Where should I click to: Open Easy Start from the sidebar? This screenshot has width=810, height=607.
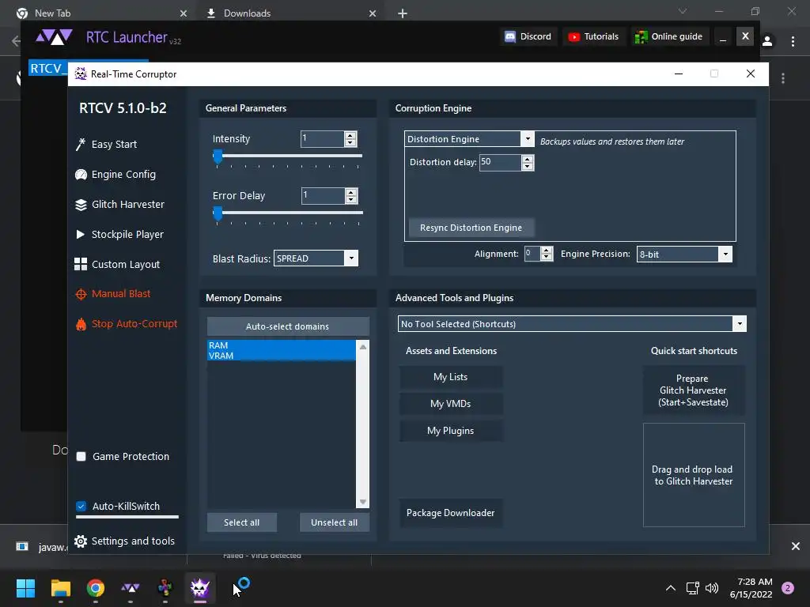(114, 145)
